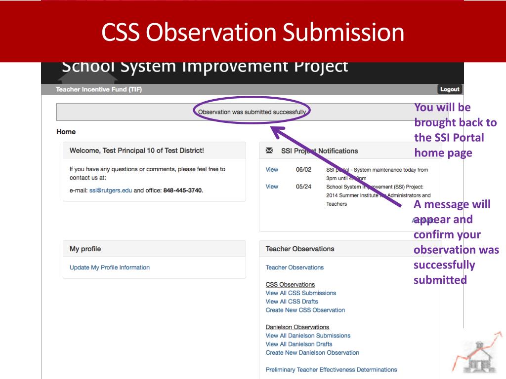Open Preliminary Teacher Effectiveness Determinations

(332, 370)
